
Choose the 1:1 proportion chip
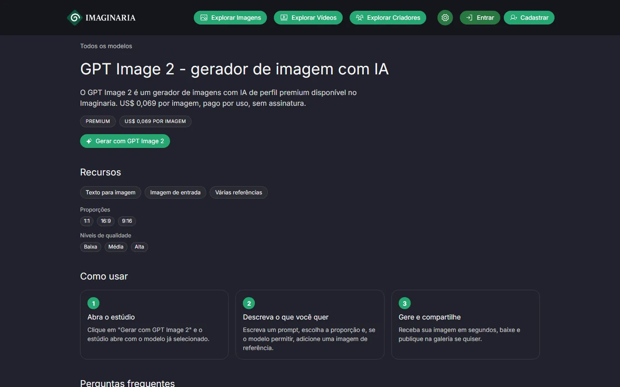click(x=87, y=221)
